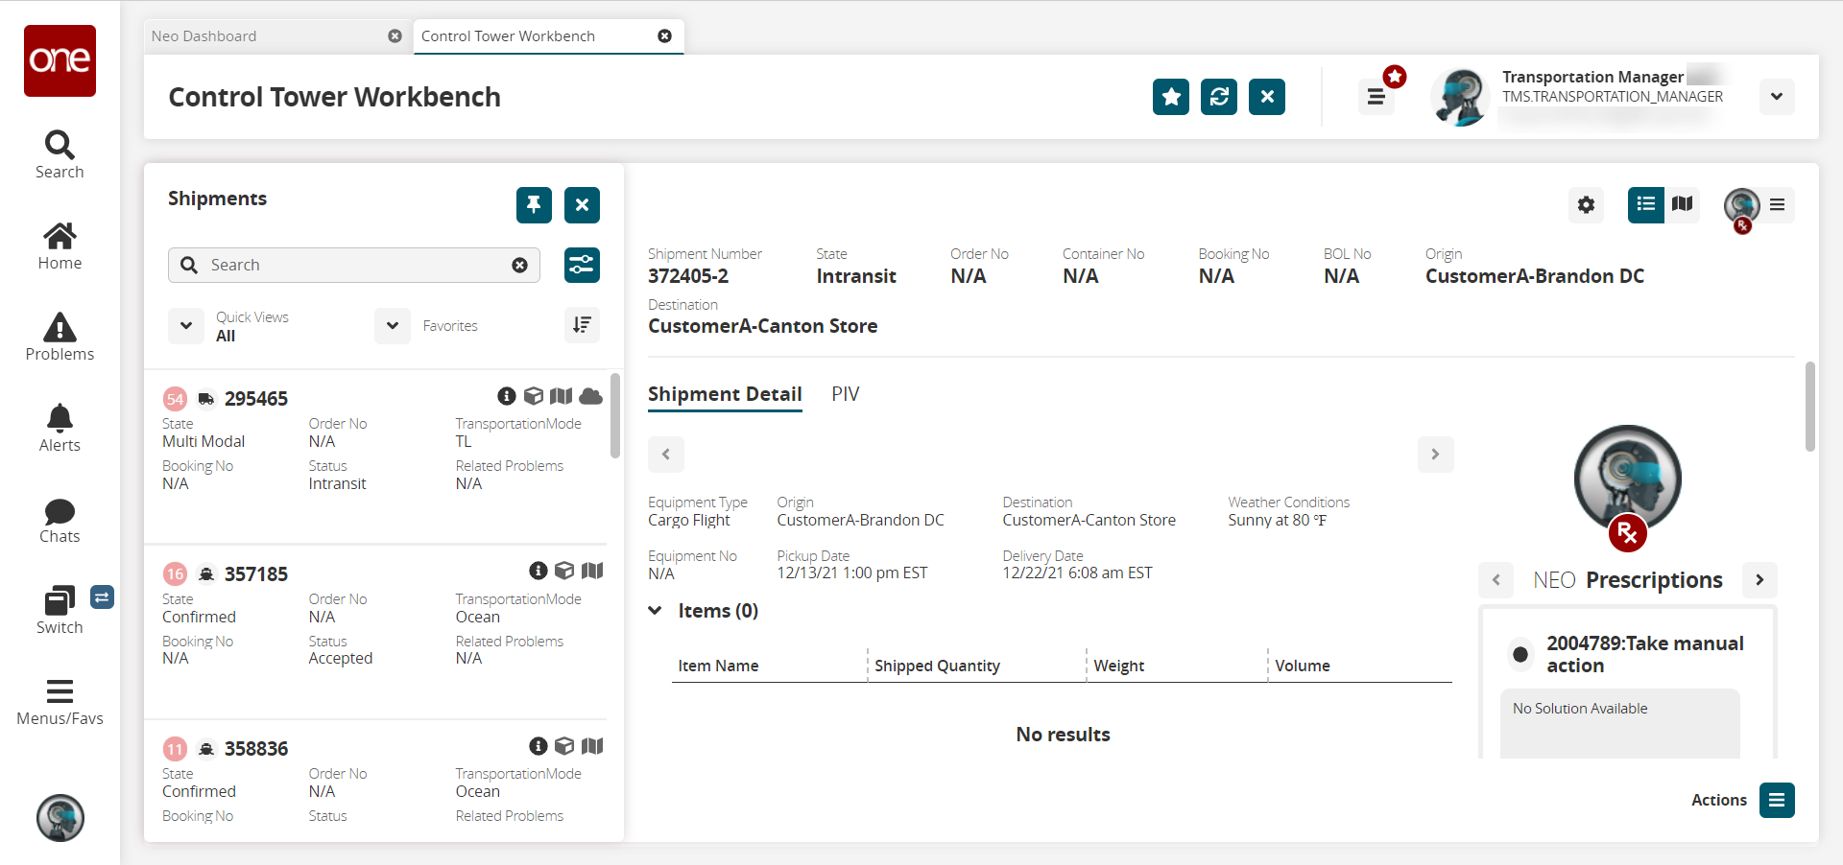Open Alerts bell in the sidebar

60,428
